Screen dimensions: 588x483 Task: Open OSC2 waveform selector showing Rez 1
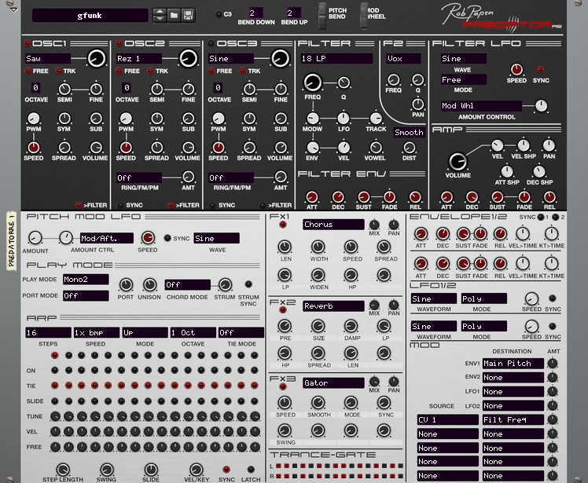(139, 58)
